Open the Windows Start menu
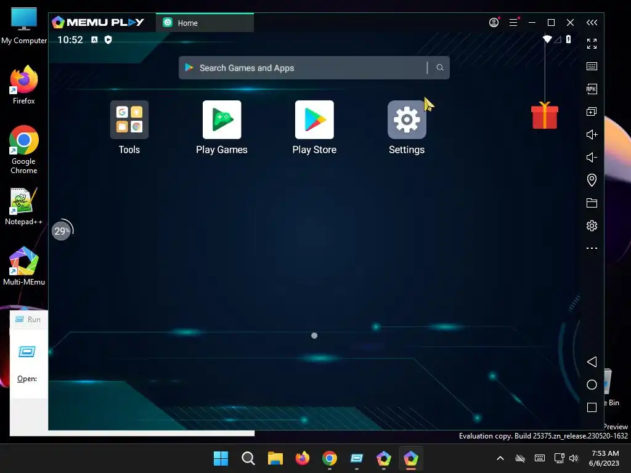Screen dimensions: 631x473 pos(221,458)
